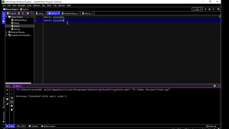Image resolution: width=229 pixels, height=129 pixels.
Task: Open the Run menu
Action: pyautogui.click(x=44, y=5)
